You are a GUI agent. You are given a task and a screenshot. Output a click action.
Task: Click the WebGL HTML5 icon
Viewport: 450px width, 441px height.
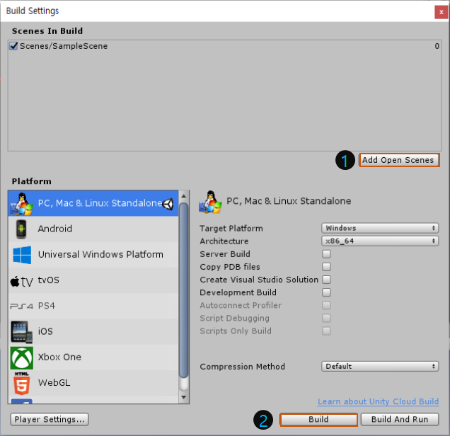tap(22, 383)
